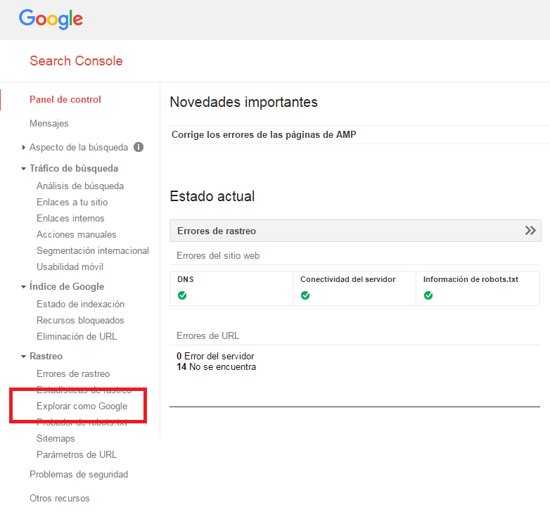The width and height of the screenshot is (550, 512).
Task: Open Problemas de seguridad
Action: (79, 474)
